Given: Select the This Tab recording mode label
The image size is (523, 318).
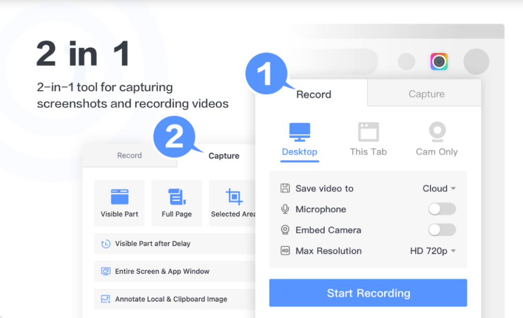Looking at the screenshot, I should tap(368, 152).
